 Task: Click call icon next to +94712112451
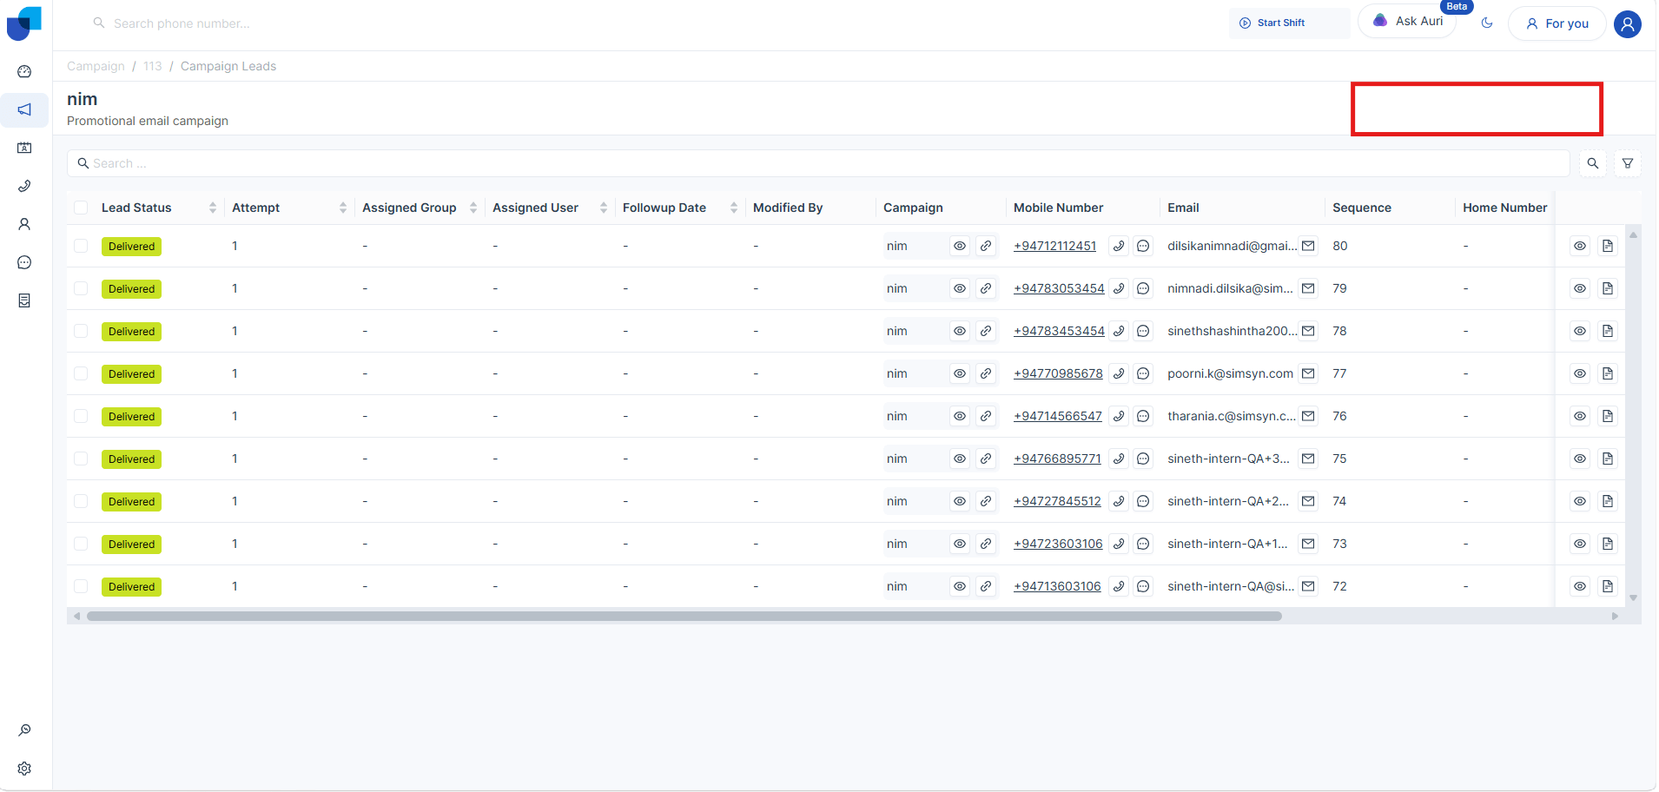point(1119,247)
